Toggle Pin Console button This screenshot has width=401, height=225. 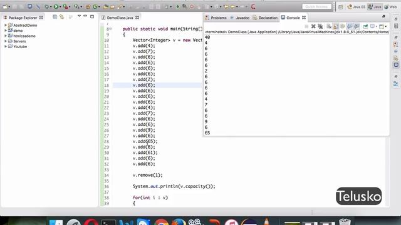(x=365, y=26)
